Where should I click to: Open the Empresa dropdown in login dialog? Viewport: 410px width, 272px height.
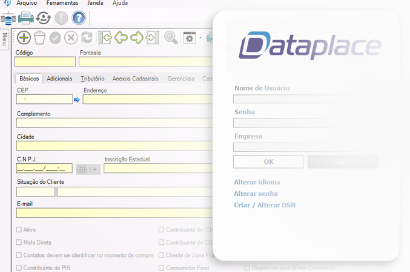pyautogui.click(x=306, y=147)
